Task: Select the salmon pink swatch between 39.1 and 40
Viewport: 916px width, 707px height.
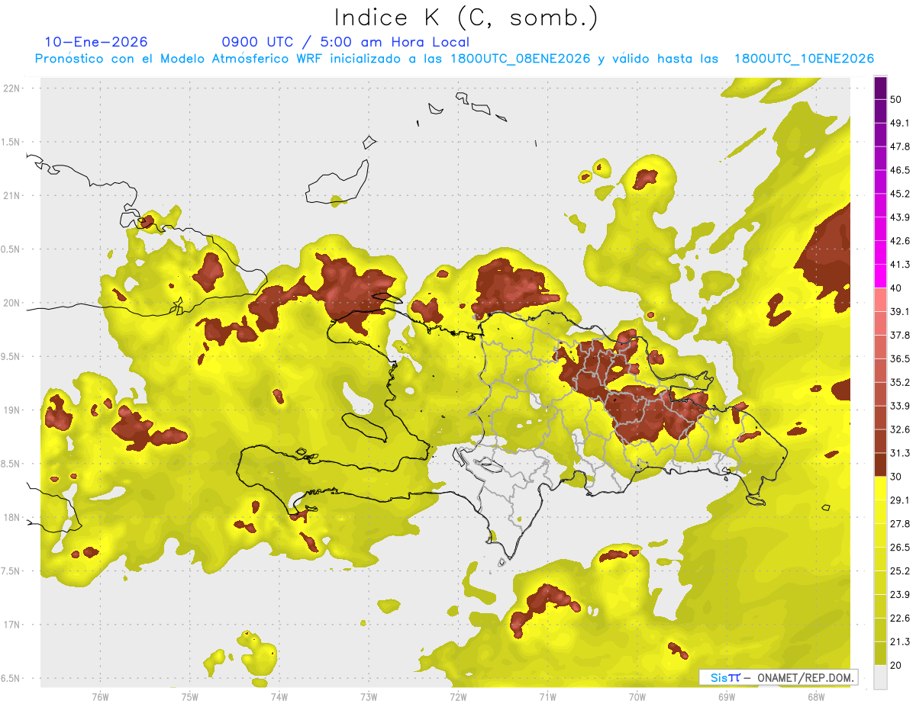Action: [x=880, y=300]
